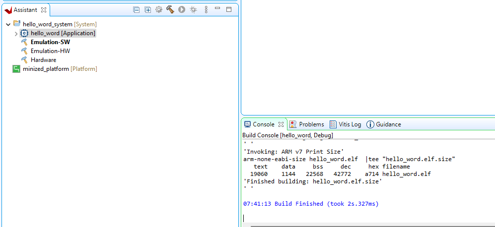Click the Console monitor icon
Viewport: 495px width, 227px height.
tap(247, 124)
